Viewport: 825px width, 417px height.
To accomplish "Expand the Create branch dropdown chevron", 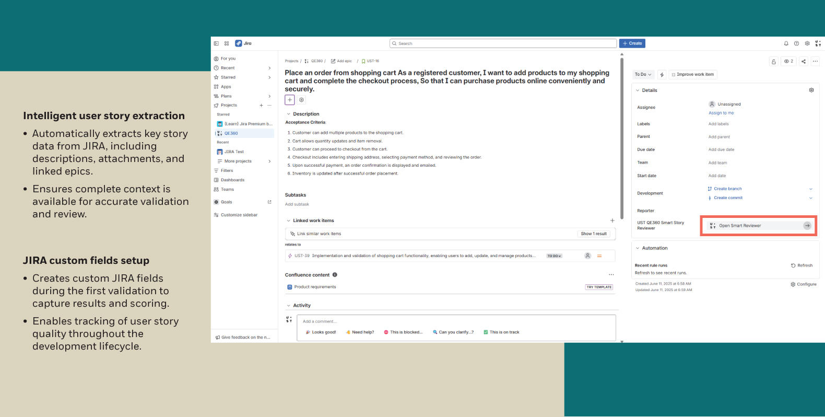I will coord(811,189).
